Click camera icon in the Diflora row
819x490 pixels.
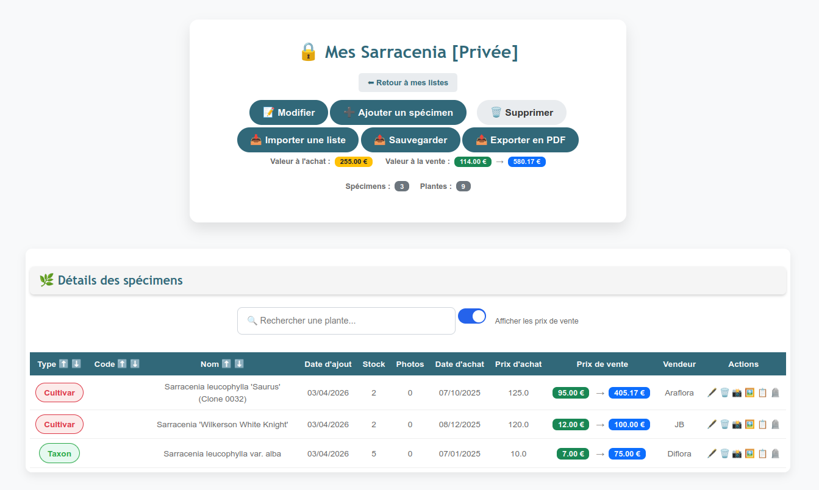pyautogui.click(x=737, y=454)
